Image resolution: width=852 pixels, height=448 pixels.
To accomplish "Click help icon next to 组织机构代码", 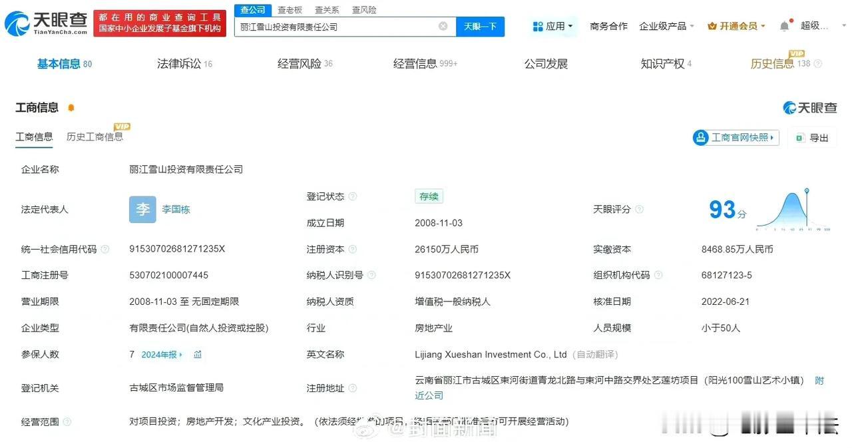I will [x=658, y=275].
